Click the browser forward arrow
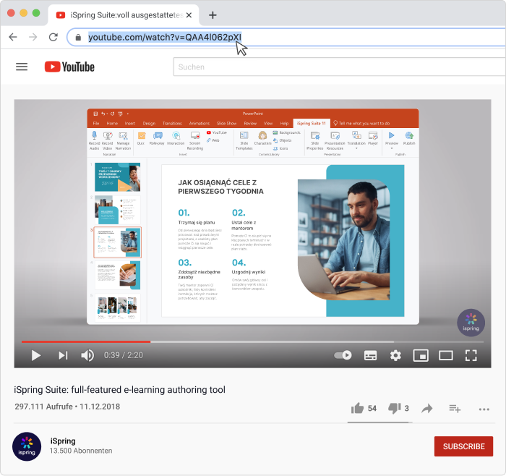Viewport: 506px width, 476px height. (33, 37)
